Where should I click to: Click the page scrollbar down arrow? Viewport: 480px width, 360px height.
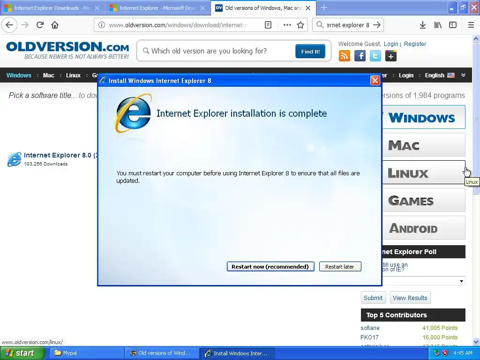476,342
